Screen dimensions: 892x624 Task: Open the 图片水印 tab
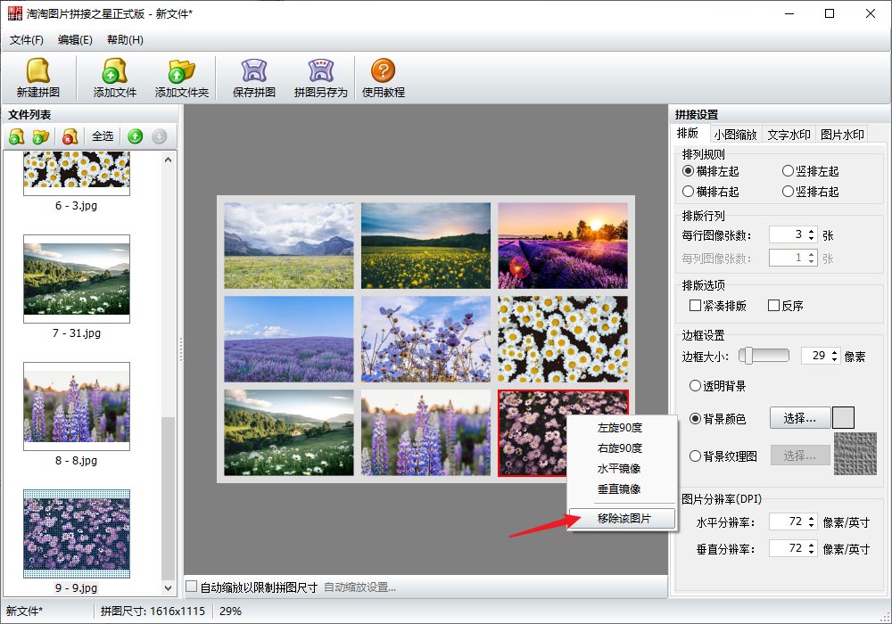(842, 135)
